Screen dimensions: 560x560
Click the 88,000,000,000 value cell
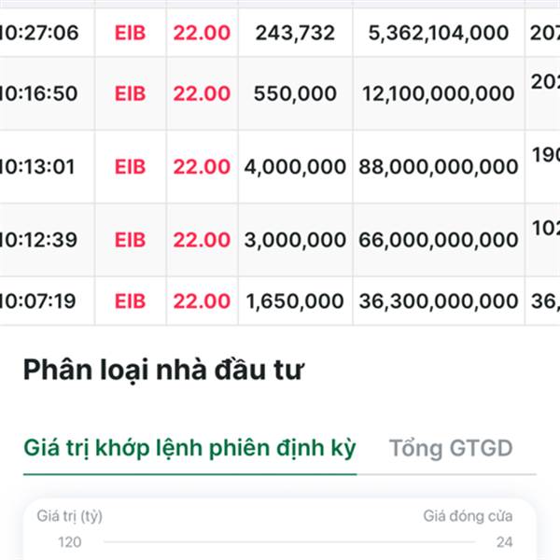(x=439, y=167)
